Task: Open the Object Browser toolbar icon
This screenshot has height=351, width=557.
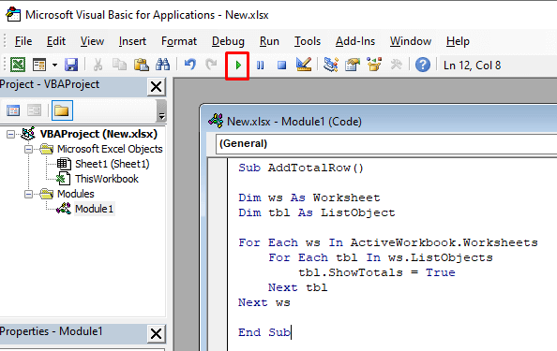Action: pyautogui.click(x=374, y=65)
